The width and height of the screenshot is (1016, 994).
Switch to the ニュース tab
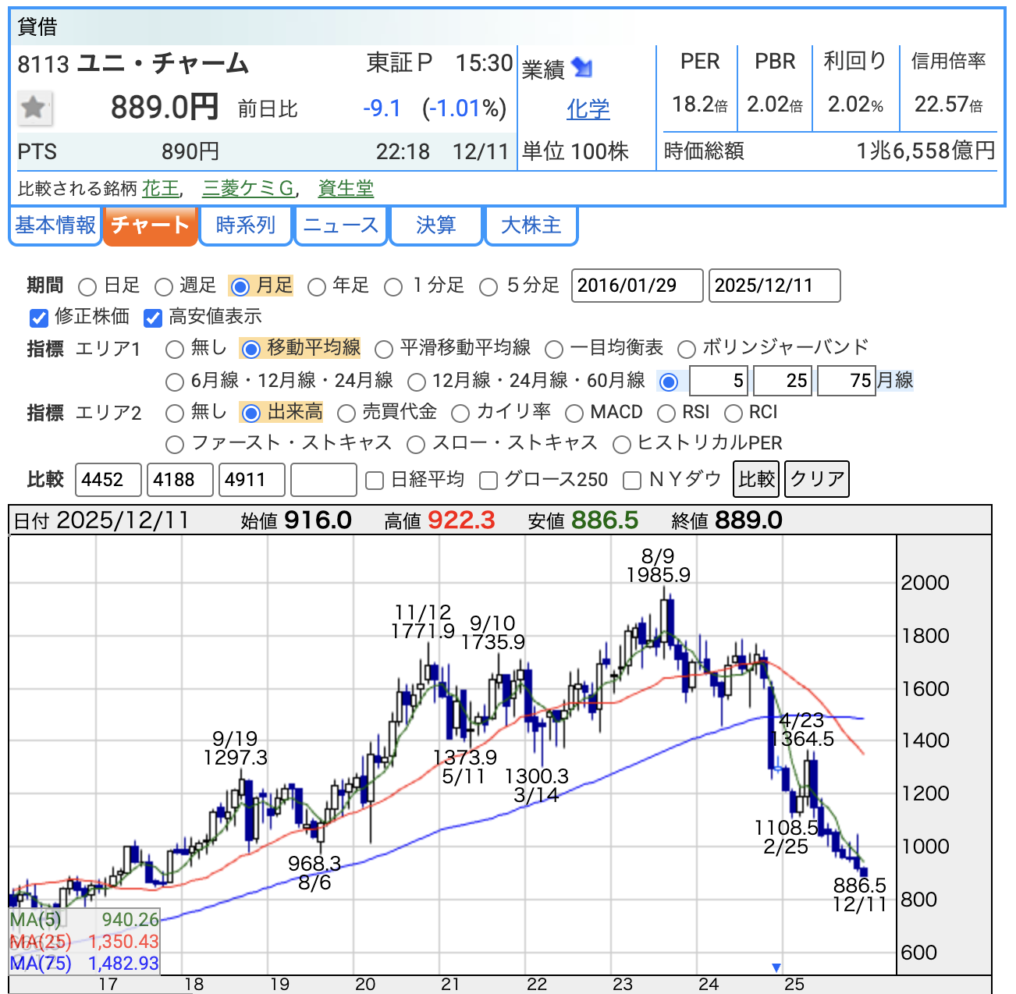tap(340, 225)
